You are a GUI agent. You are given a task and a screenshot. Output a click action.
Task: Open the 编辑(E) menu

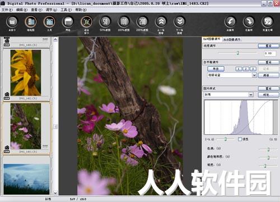22,10
